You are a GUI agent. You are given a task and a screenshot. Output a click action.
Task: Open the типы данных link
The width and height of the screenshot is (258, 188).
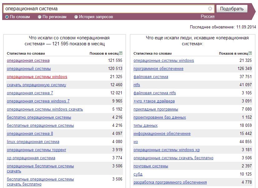tap(145, 126)
